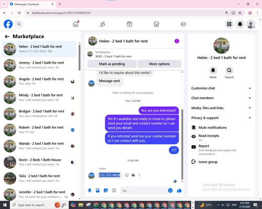Click Helen's profile picture in details panel

click(x=222, y=45)
